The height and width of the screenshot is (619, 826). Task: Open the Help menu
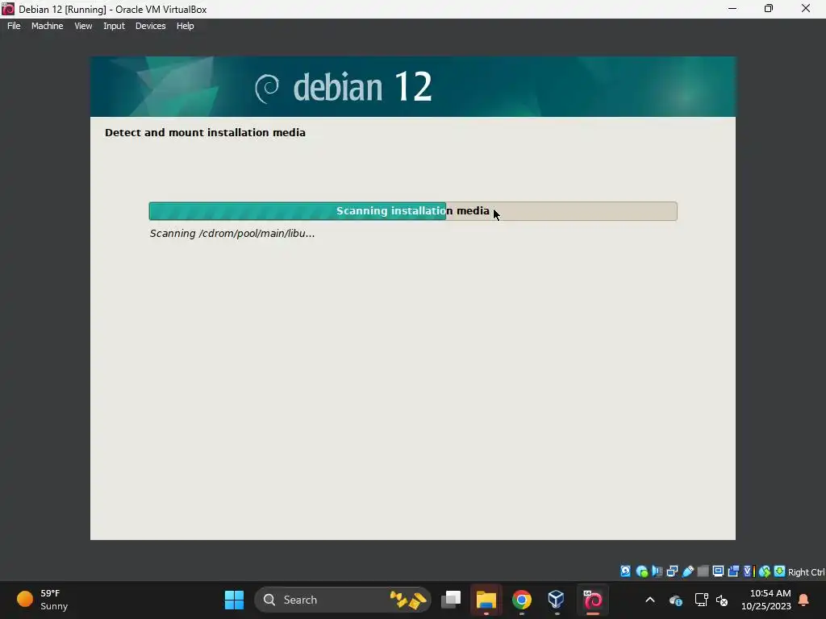(x=185, y=26)
